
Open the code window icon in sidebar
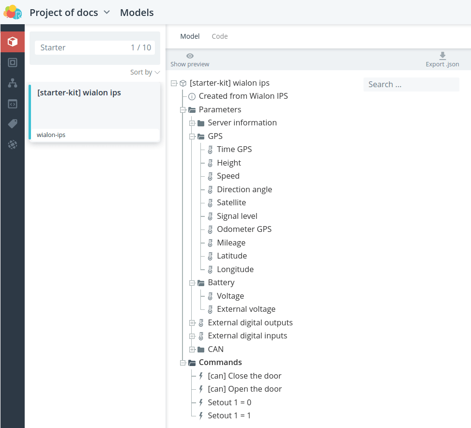point(12,104)
